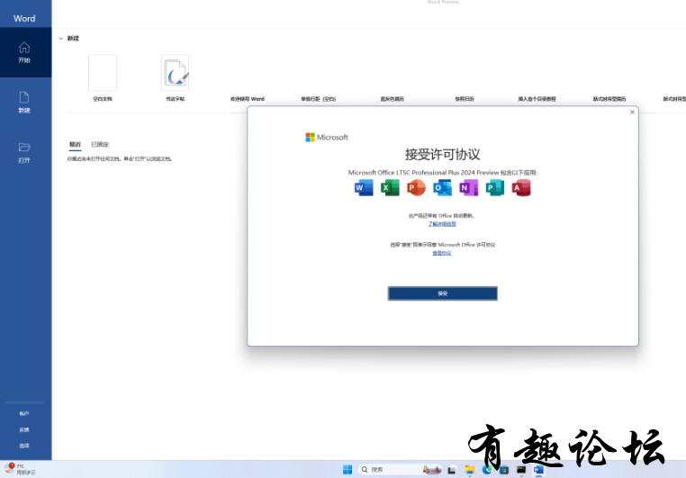Choose the 插入首个目录教程 template
Screen dimensions: 686x478
pyautogui.click(x=537, y=99)
